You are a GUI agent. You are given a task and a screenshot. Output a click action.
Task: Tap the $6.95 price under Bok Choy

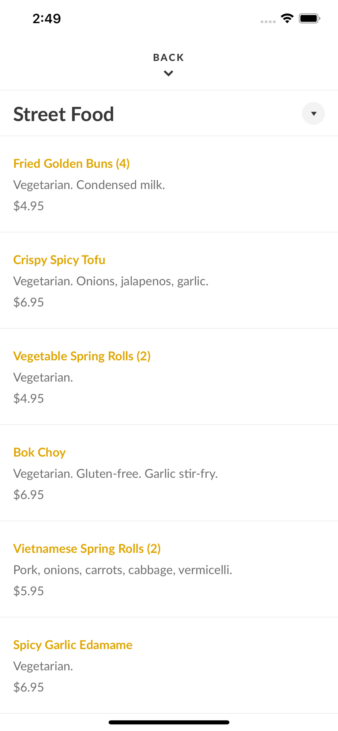[x=29, y=495]
